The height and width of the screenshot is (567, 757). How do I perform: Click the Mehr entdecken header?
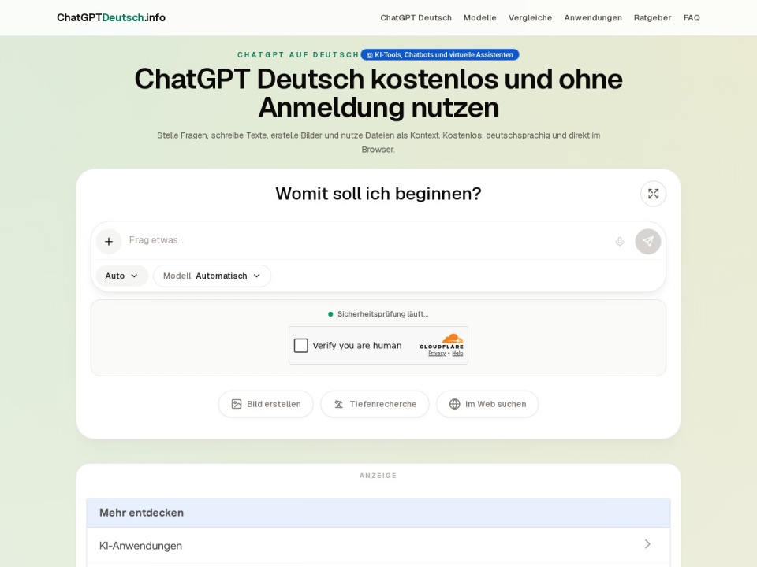click(x=378, y=513)
